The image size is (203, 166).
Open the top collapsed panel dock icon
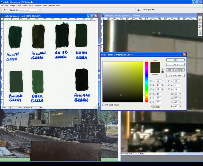pyautogui.click(x=200, y=20)
